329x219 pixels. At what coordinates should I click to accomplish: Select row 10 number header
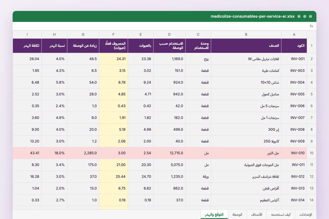(311, 153)
